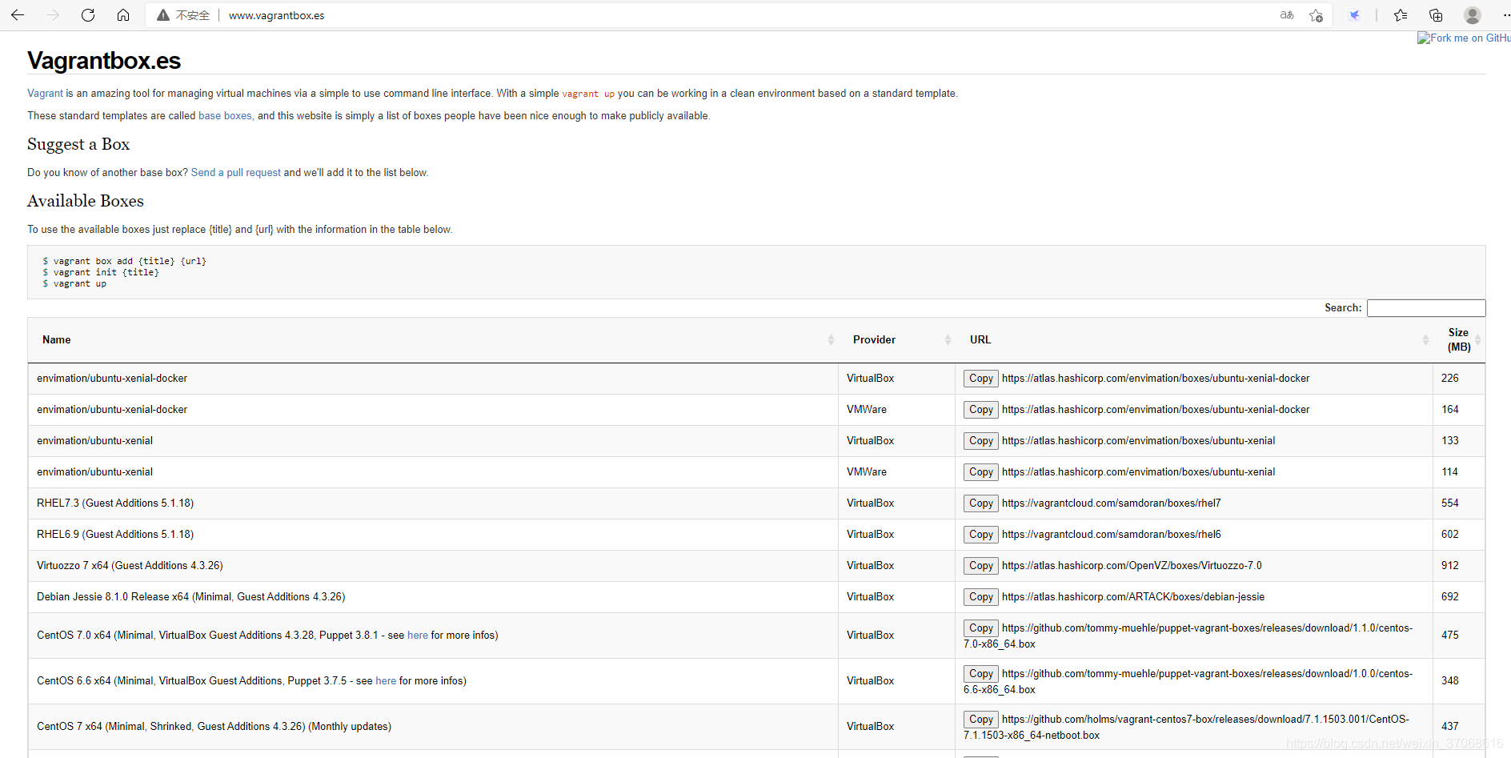Viewport: 1511px width, 758px height.
Task: Copy the RHEL7.3 box URL
Action: coord(981,503)
